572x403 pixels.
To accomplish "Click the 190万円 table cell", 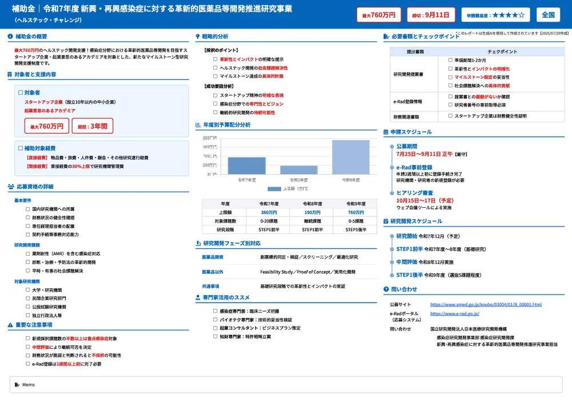I will [x=312, y=212].
